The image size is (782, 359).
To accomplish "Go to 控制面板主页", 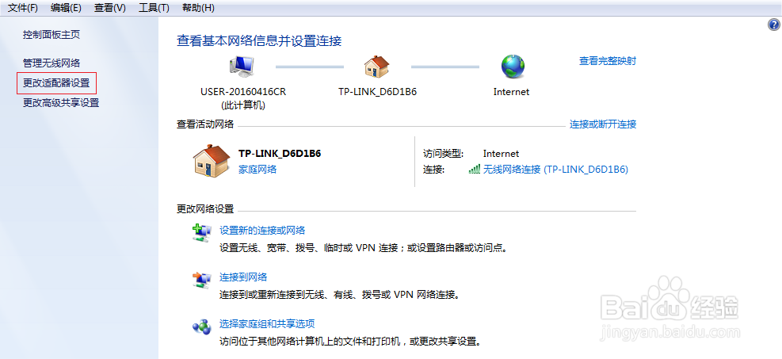I will 51,35.
